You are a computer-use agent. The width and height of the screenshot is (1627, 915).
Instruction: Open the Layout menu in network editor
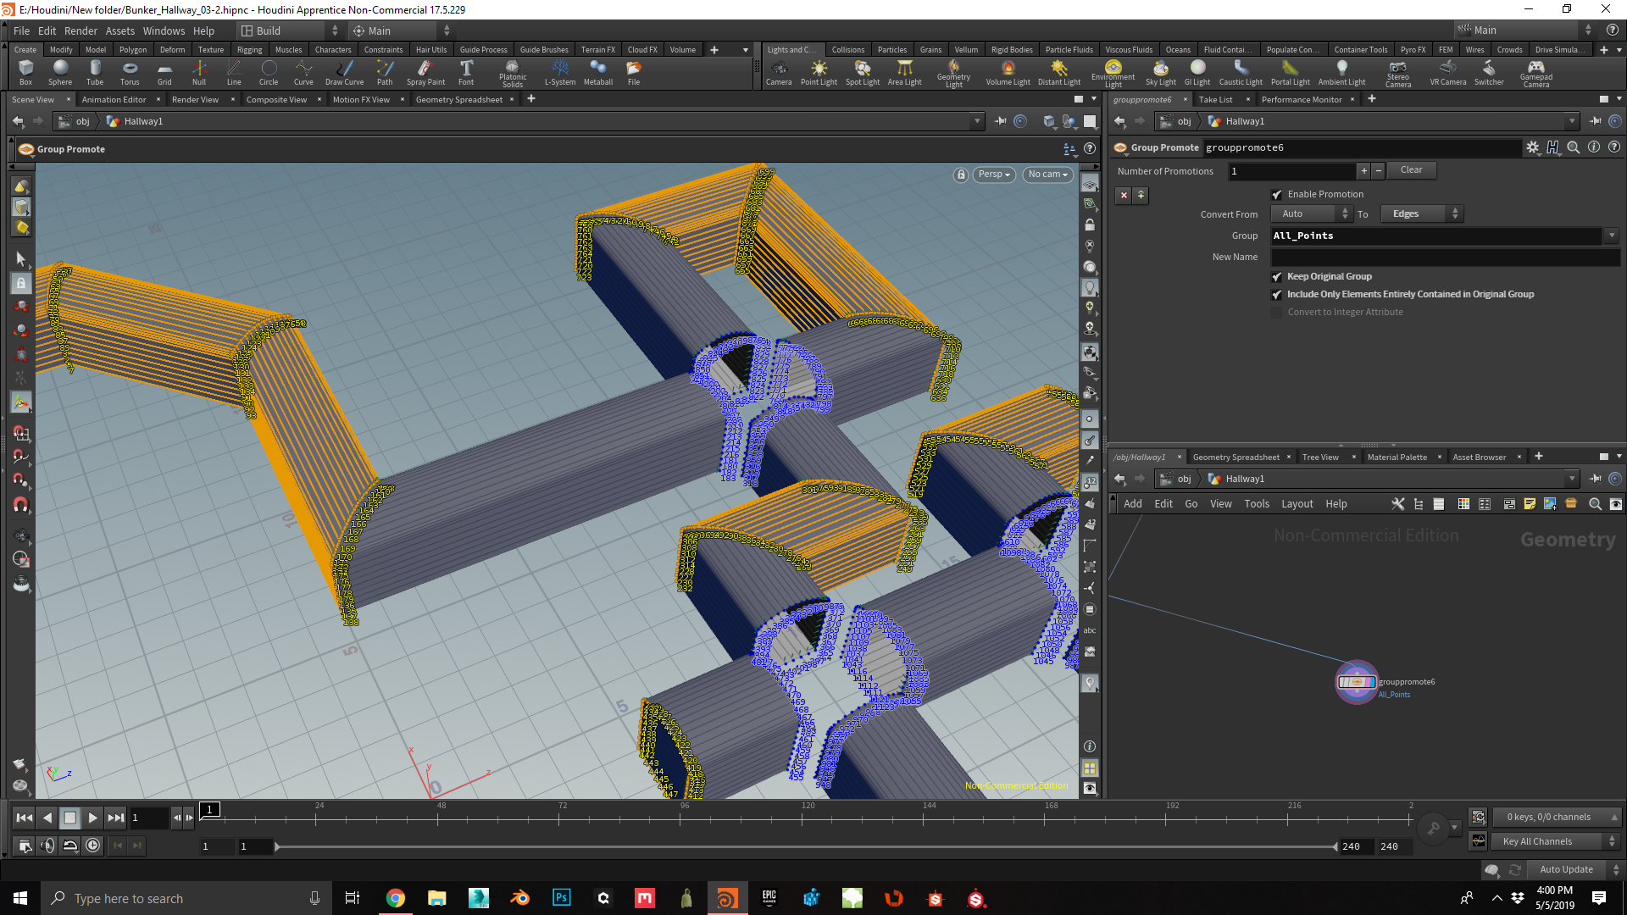(x=1297, y=504)
